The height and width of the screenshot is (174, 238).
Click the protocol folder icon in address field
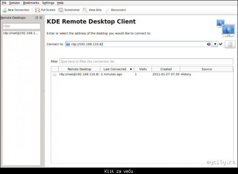68,44
